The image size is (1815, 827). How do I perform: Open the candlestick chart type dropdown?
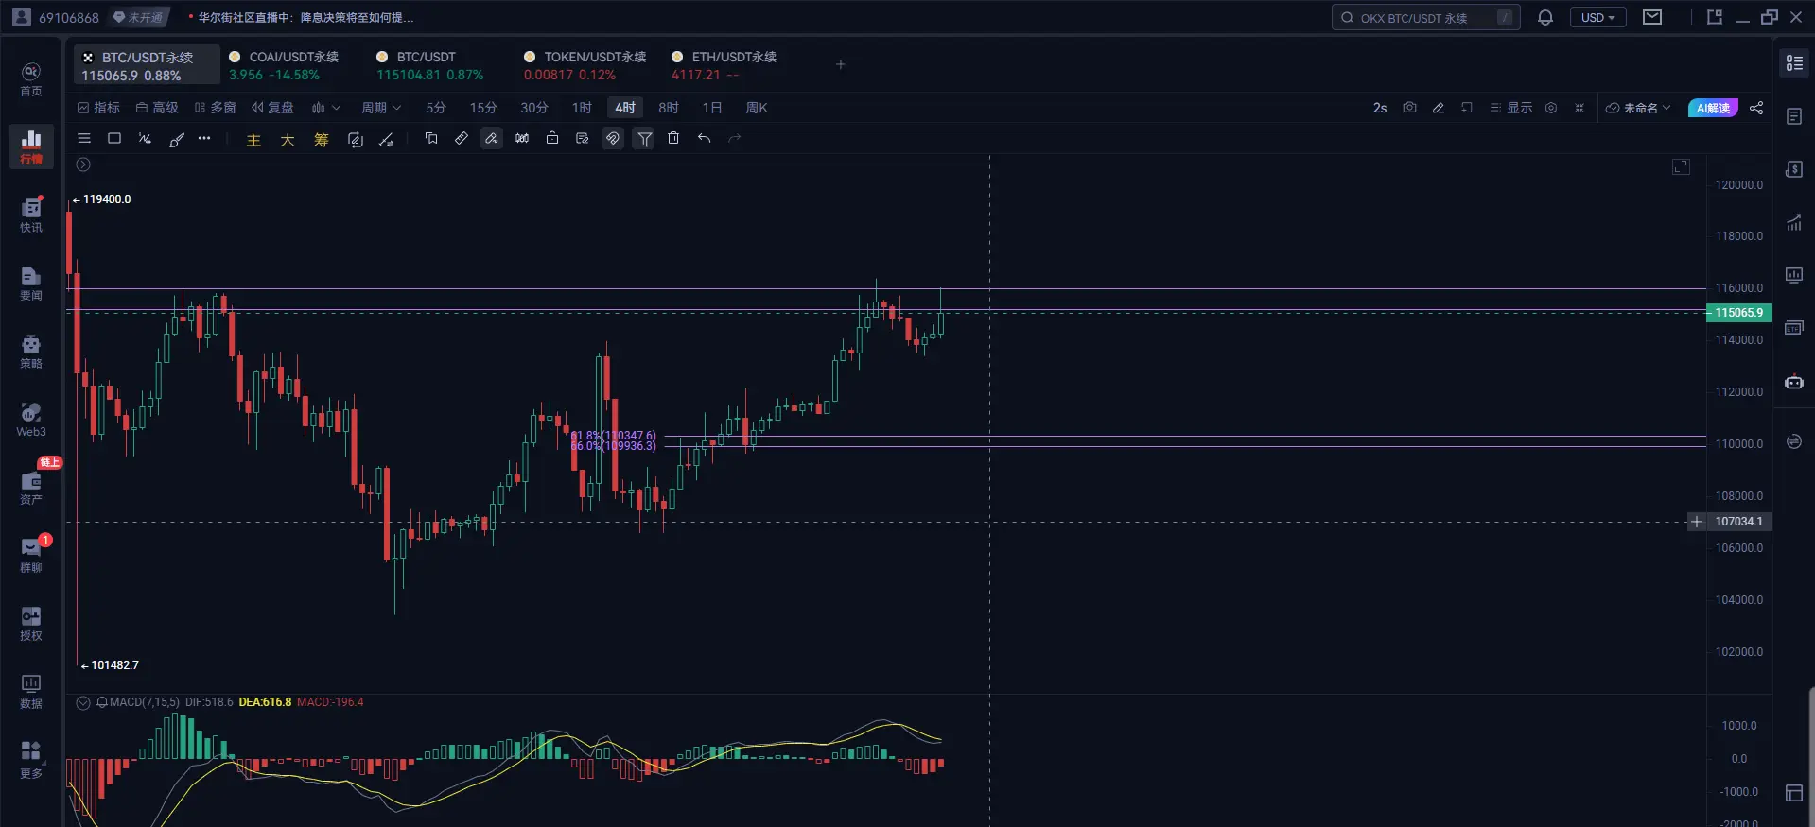325,108
